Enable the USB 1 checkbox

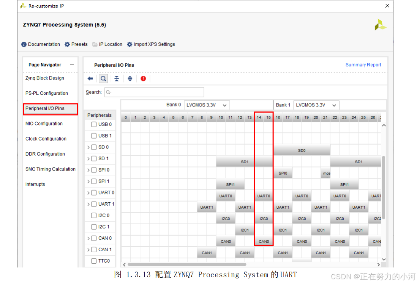93,136
